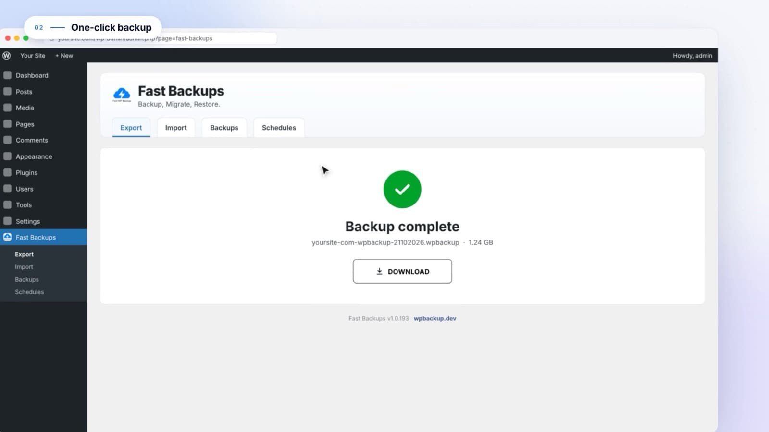
Task: Click the Fast Backups header cloud logo
Action: [x=122, y=95]
